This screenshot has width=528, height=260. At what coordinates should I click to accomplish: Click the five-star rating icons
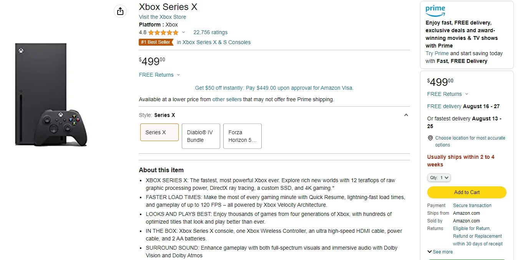[163, 33]
